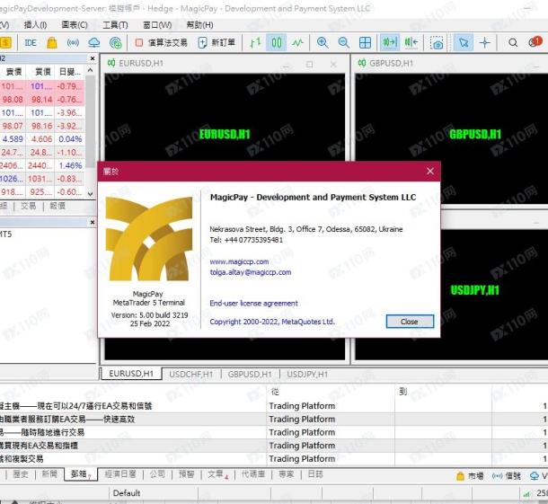
Task: Switch chart to line chart mode
Action: point(297,42)
